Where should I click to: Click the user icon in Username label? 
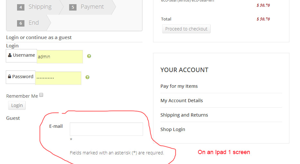coord(10,55)
